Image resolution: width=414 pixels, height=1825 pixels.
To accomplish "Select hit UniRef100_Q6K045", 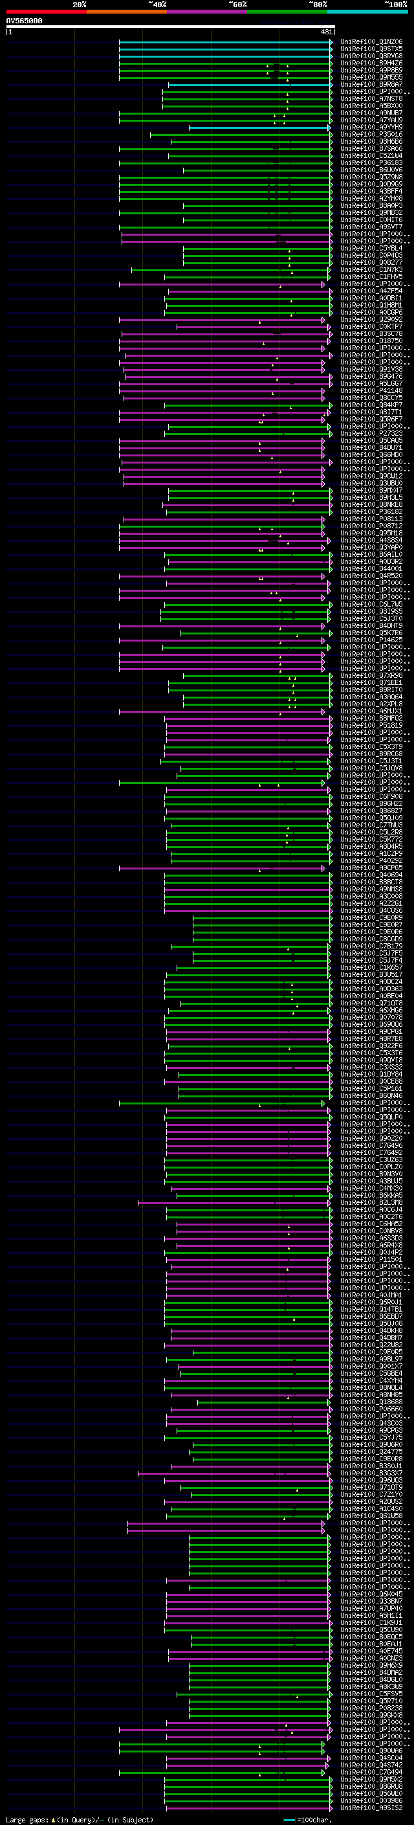I will click(x=371, y=1594).
